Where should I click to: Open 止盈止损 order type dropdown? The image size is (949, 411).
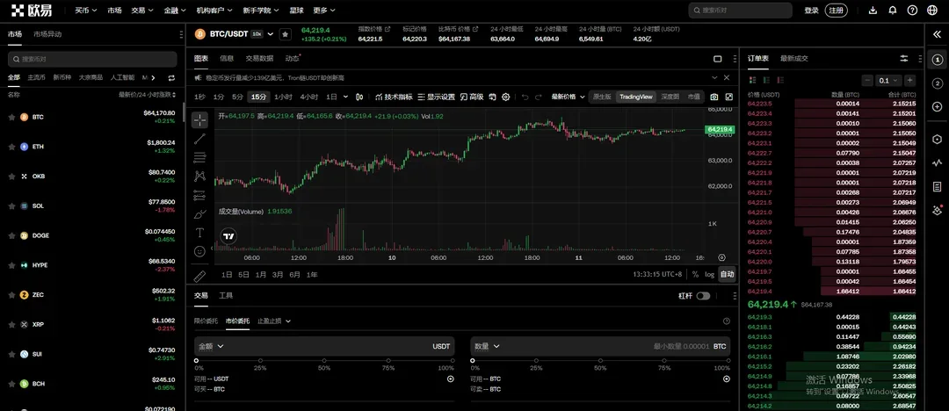tap(274, 321)
